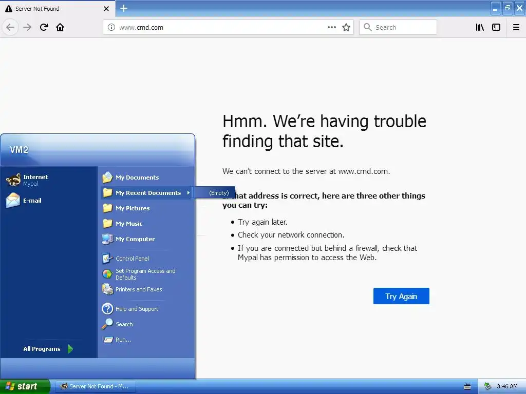
Task: Go forward with the arrow button
Action: point(27,27)
